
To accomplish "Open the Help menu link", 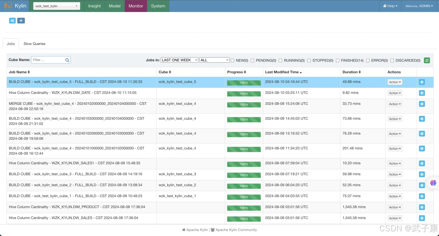I will tap(390, 6).
